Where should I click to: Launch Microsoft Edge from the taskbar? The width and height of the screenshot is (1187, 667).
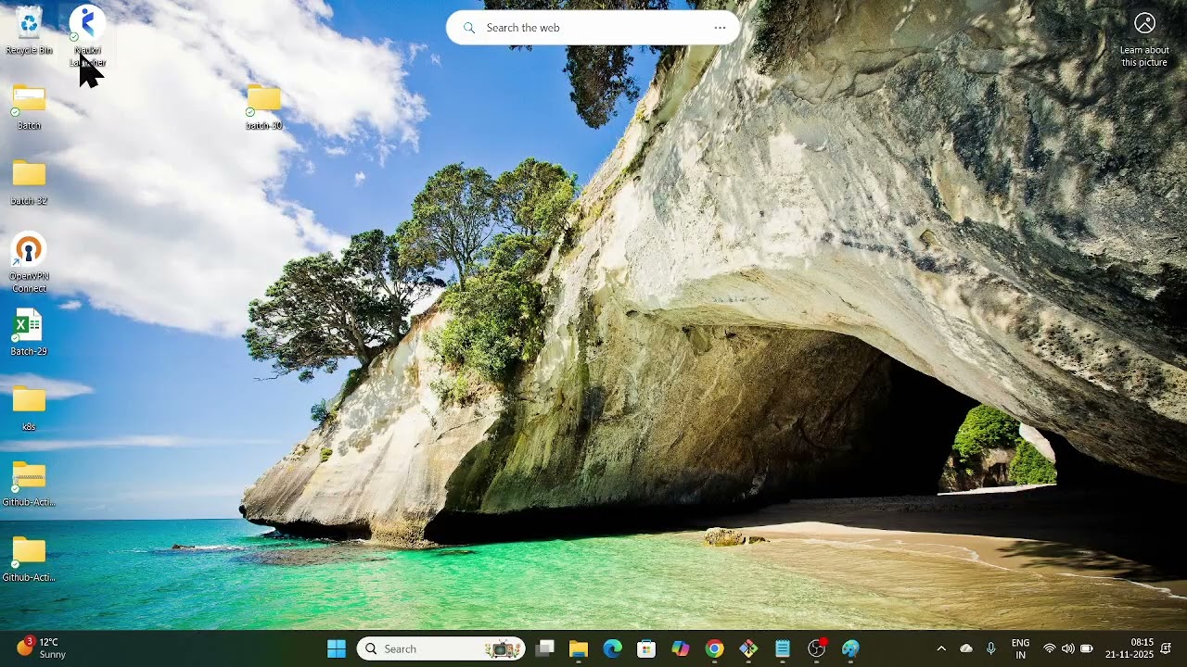pyautogui.click(x=612, y=648)
